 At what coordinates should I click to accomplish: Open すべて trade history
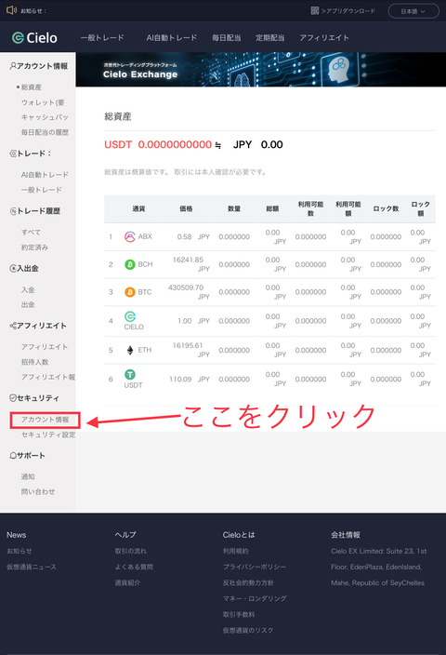[x=31, y=233]
